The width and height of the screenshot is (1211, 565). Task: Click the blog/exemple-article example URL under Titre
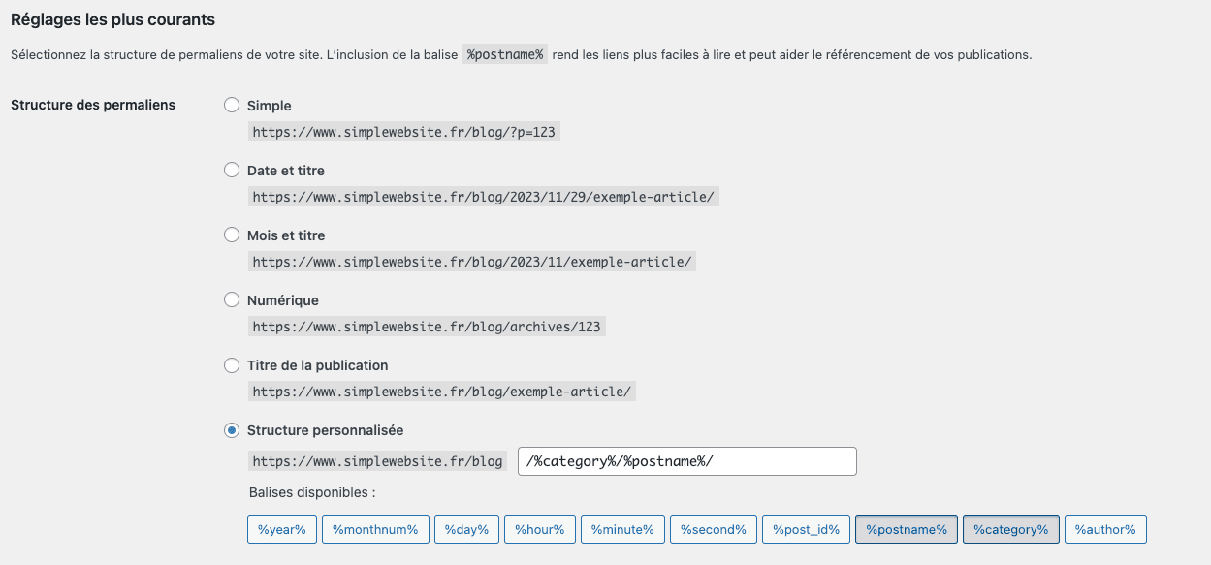[x=442, y=392]
